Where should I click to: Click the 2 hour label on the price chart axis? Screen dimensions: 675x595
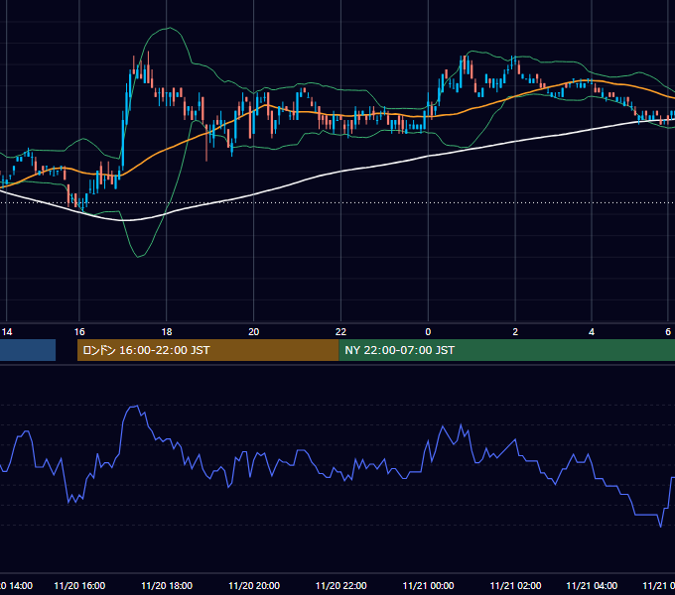[515, 332]
